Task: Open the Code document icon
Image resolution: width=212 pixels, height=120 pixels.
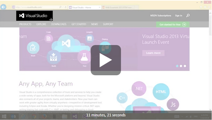Action: click(48, 38)
